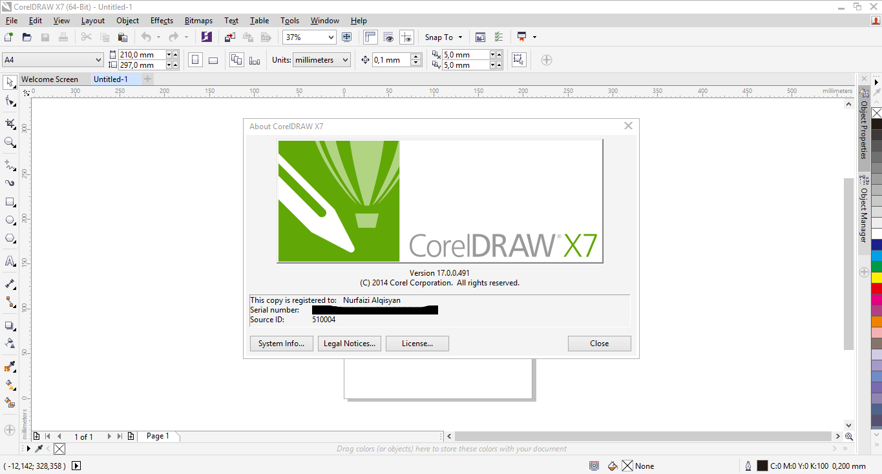The width and height of the screenshot is (882, 474).
Task: Open Application Launcher dropdown arrow
Action: (535, 37)
